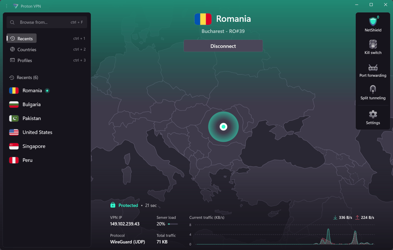Select Bulgaria in the recents list
This screenshot has height=250, width=393.
coord(46,104)
